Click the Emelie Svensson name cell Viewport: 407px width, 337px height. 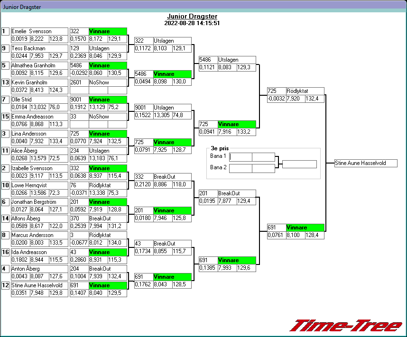click(39, 31)
